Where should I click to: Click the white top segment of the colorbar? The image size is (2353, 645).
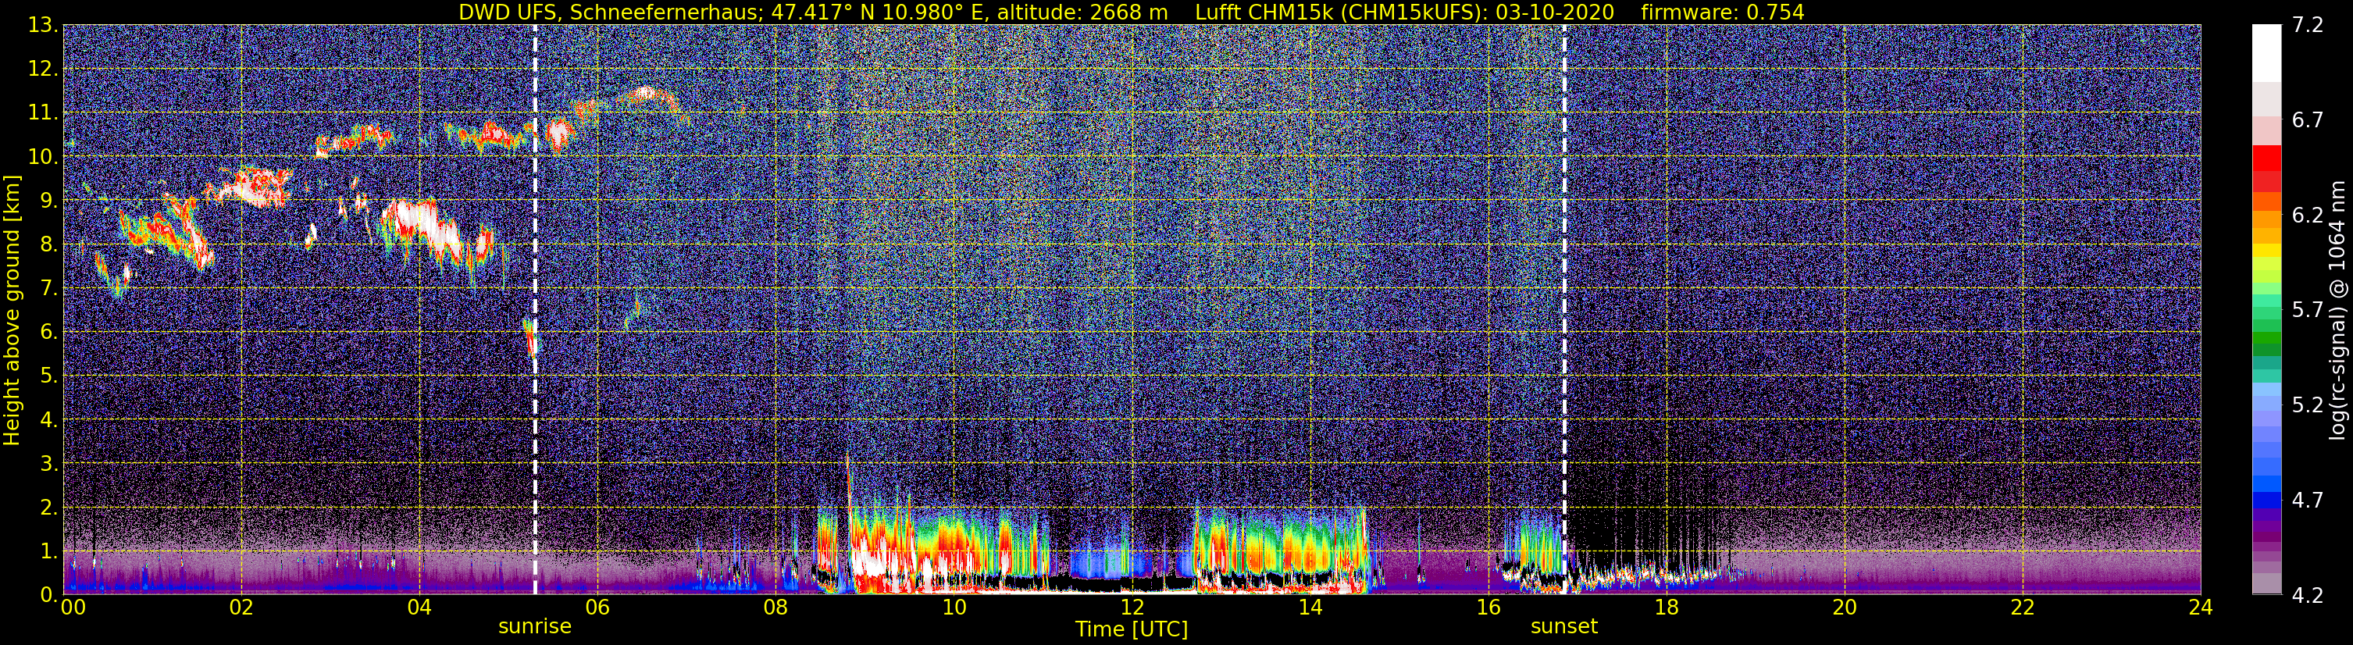(x=2266, y=54)
